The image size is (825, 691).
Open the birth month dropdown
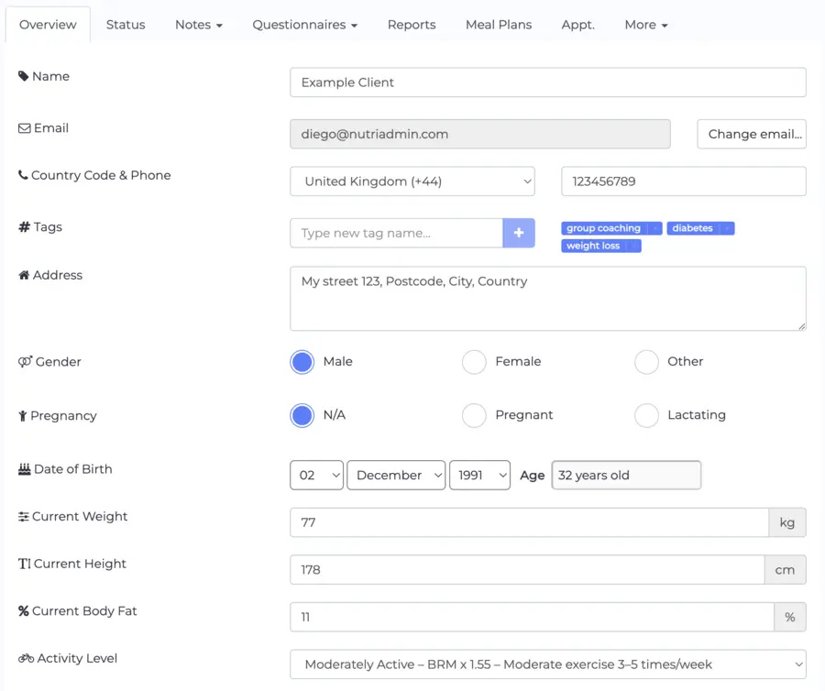tap(396, 475)
